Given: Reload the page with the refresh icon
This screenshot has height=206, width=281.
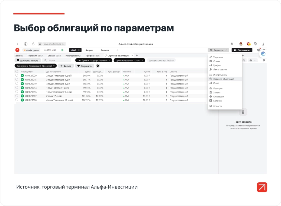Looking at the screenshot, I should click(x=33, y=44).
